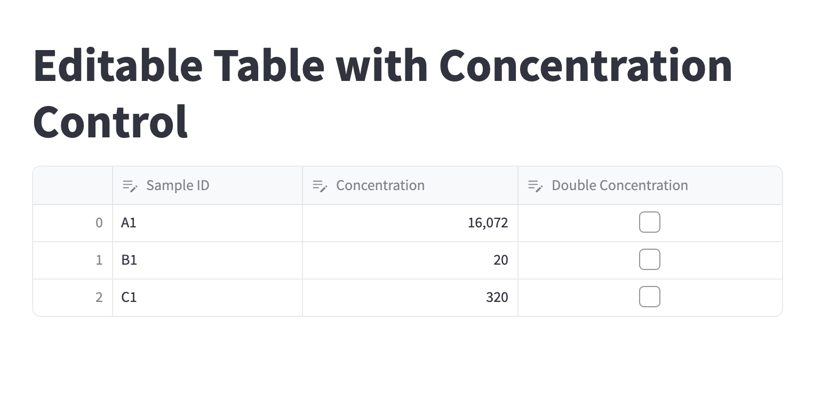The width and height of the screenshot is (829, 393).
Task: Select the C1 sample ID cell
Action: tap(207, 298)
